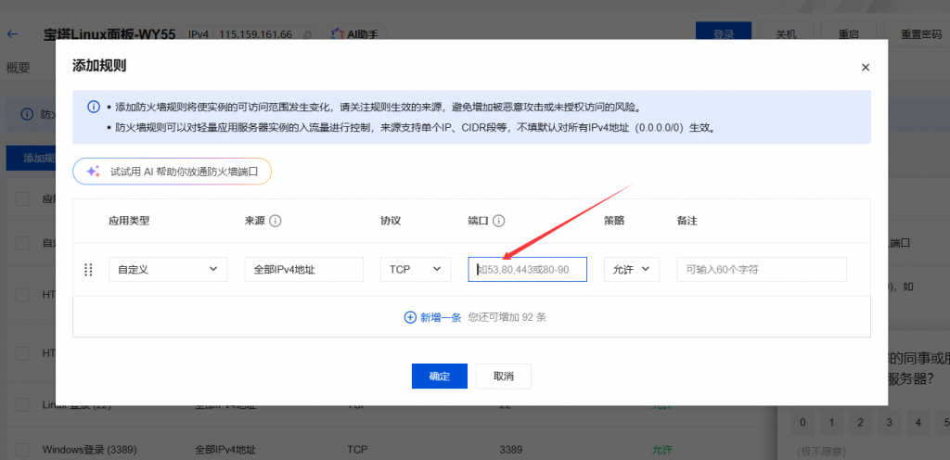Viewport: 950px width, 460px height.
Task: Click the 来源 全部IPv4地址 field
Action: [304, 269]
